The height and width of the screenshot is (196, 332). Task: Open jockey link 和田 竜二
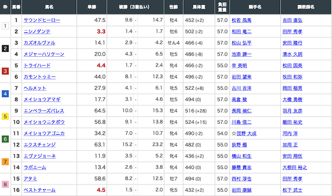242,32
